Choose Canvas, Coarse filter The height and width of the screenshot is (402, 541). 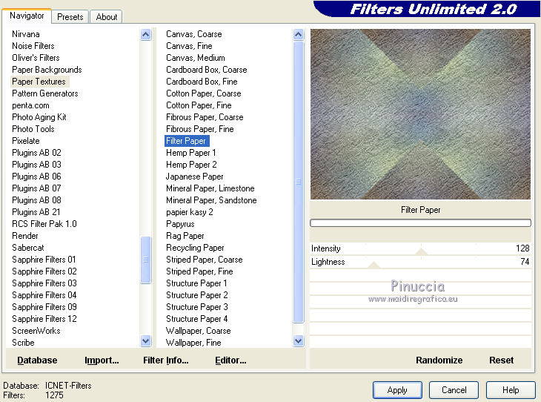pos(194,34)
